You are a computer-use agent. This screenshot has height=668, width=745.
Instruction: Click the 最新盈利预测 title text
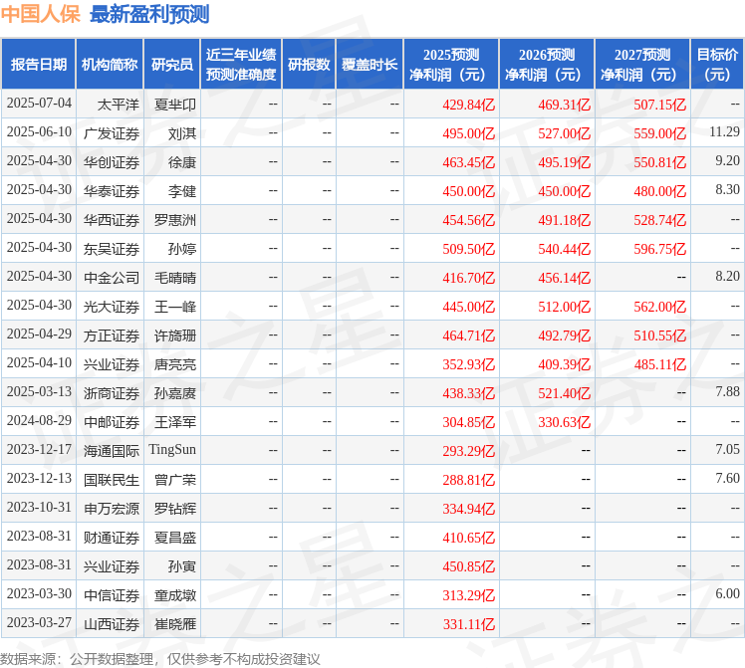pos(149,14)
